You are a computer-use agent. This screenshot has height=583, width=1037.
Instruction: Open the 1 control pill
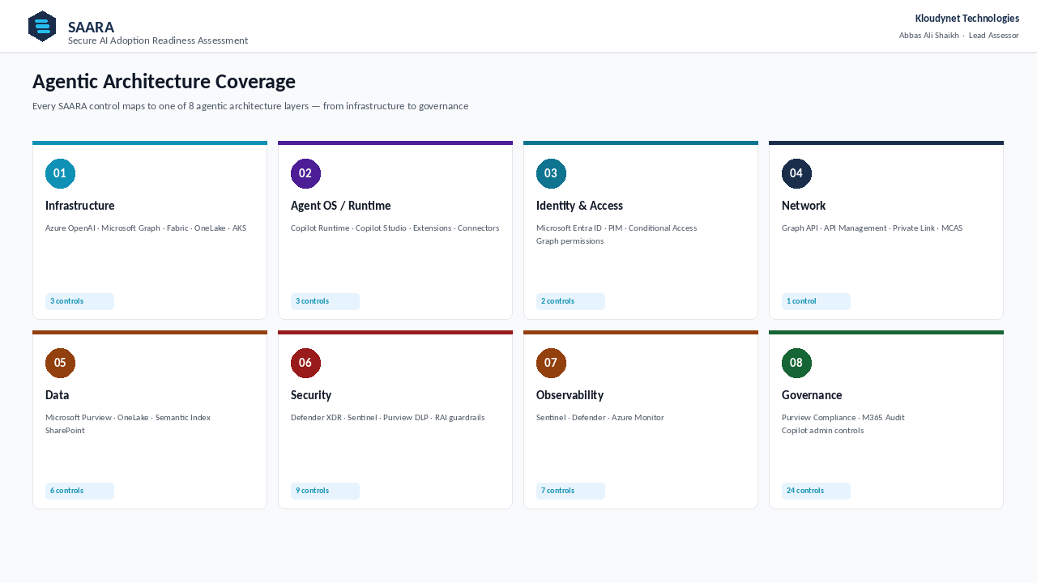pos(816,301)
